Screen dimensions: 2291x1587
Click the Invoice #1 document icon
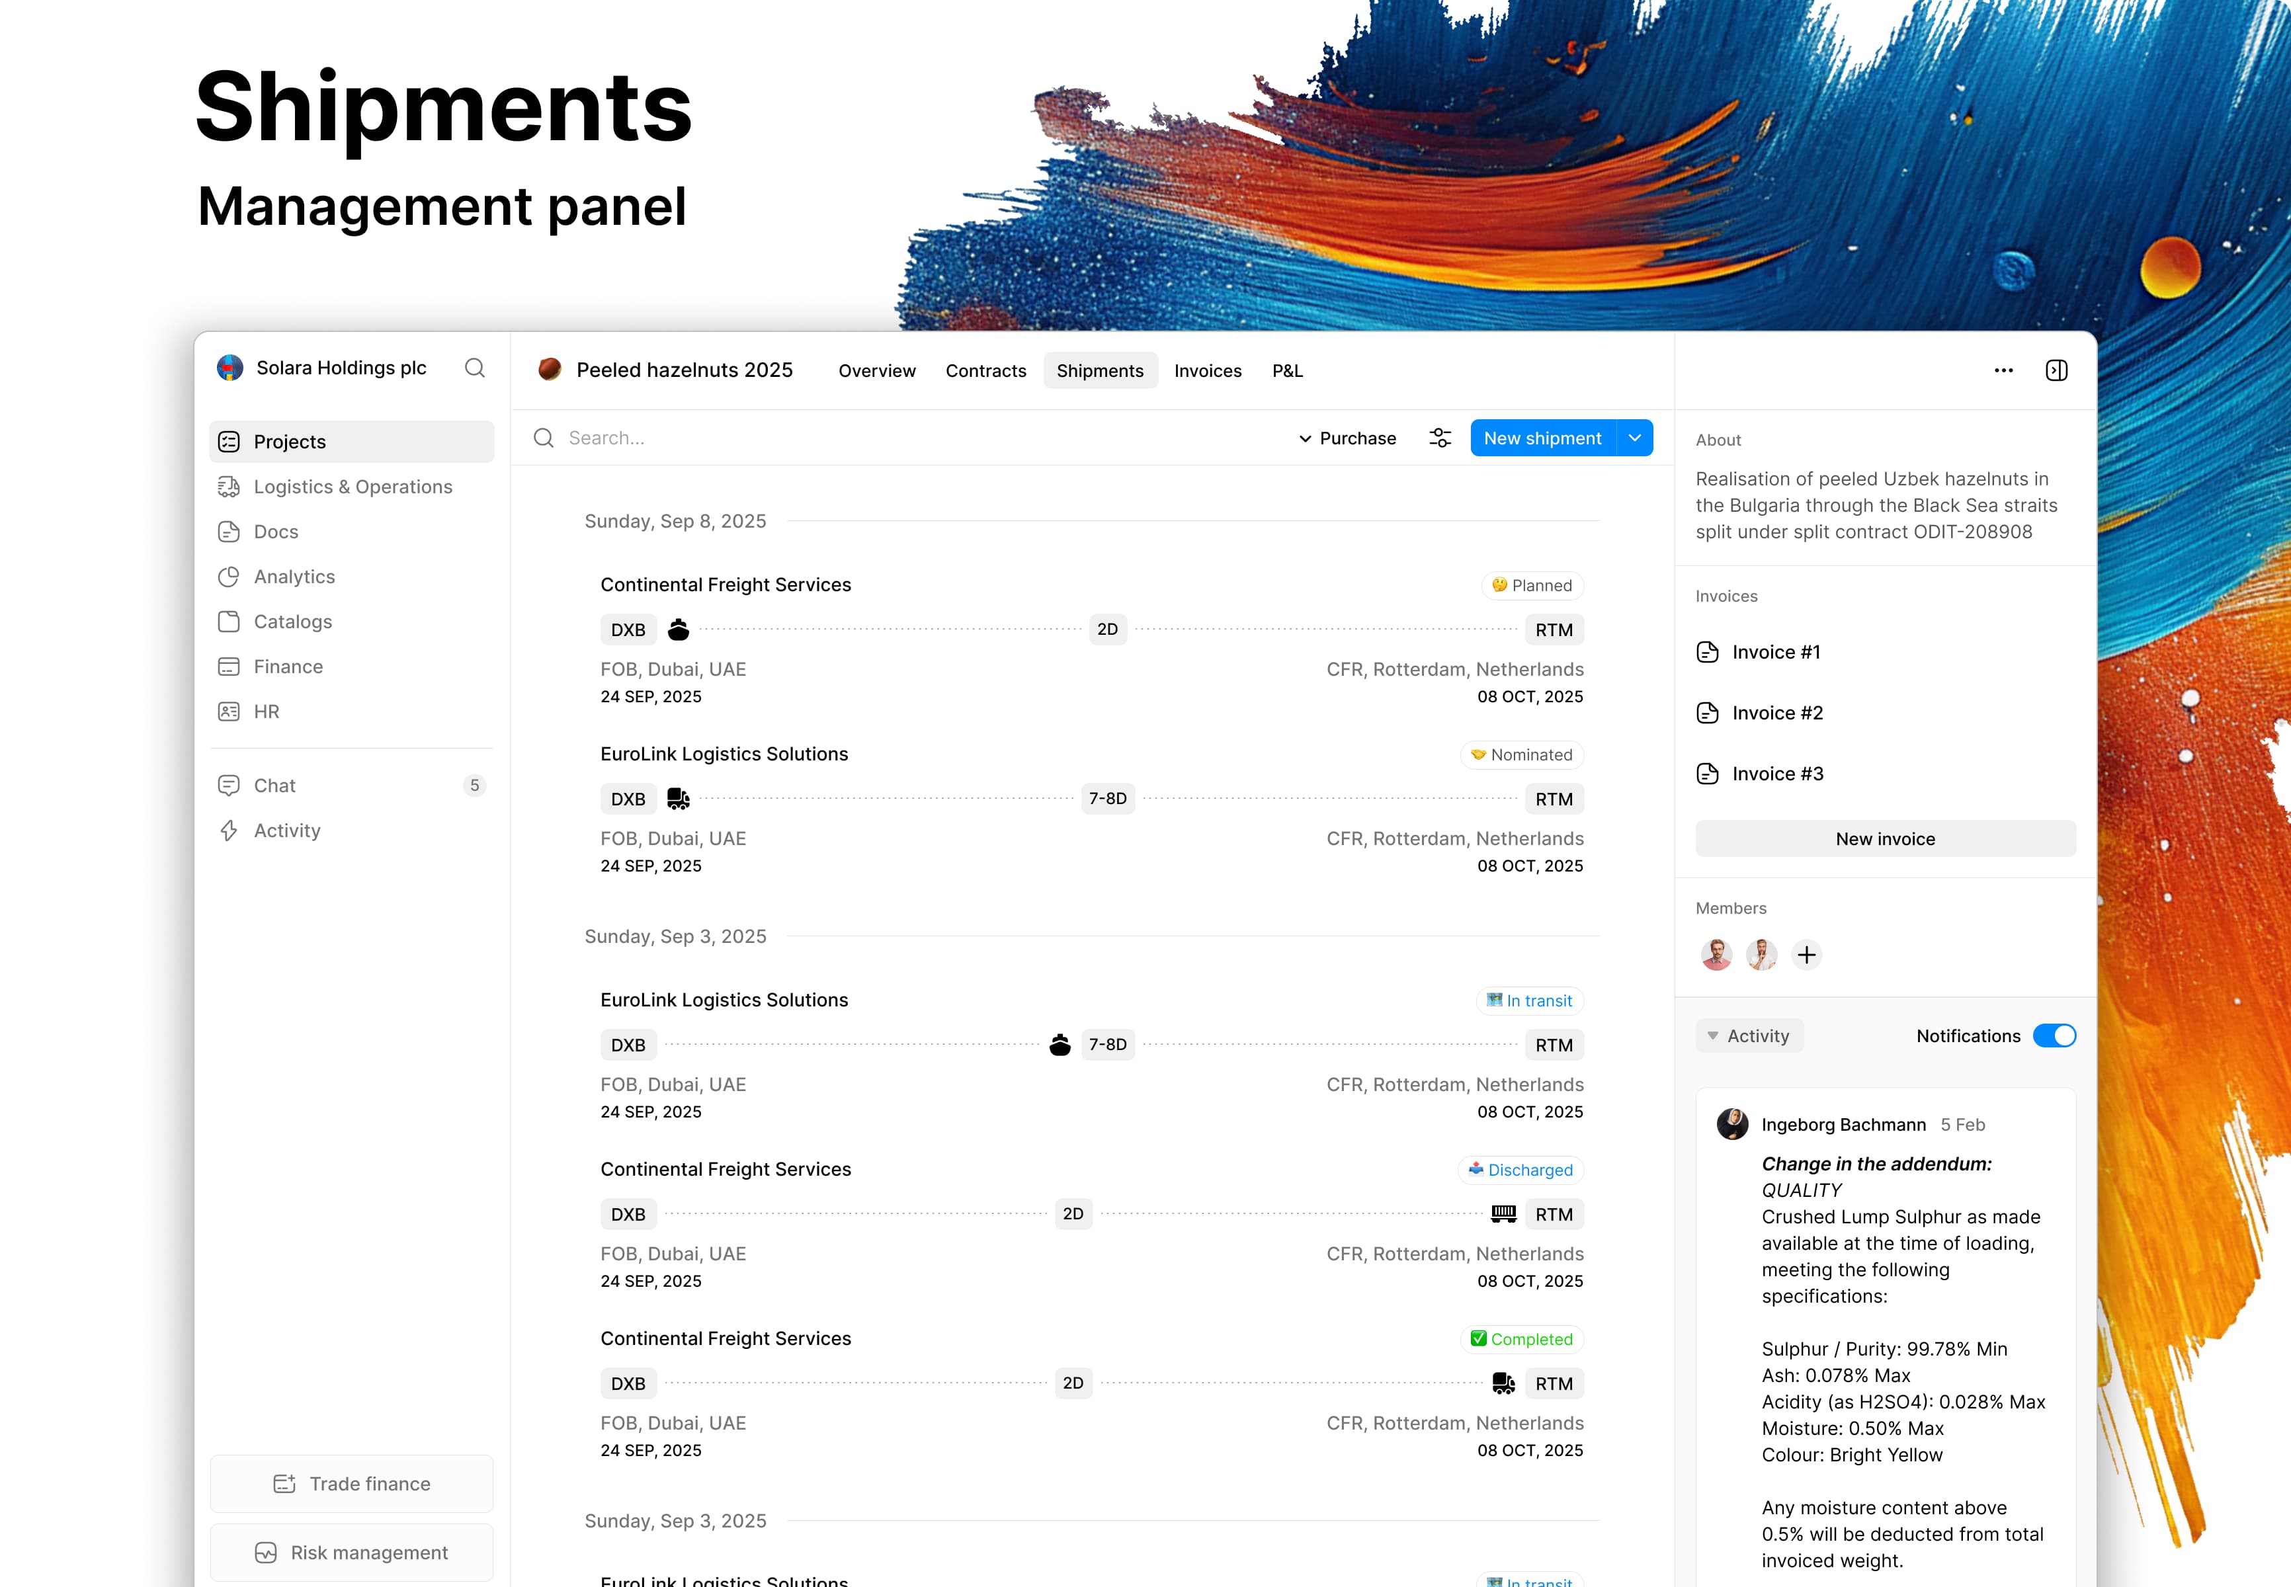[x=1707, y=652]
